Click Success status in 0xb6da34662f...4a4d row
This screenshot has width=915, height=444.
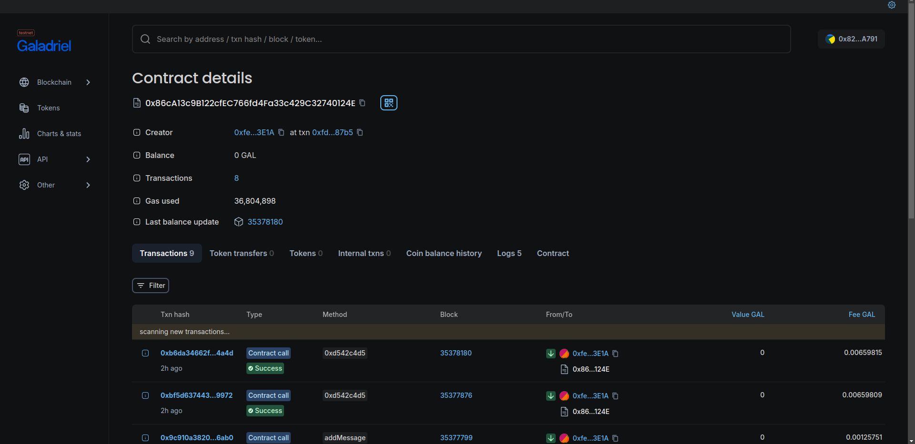coord(265,368)
